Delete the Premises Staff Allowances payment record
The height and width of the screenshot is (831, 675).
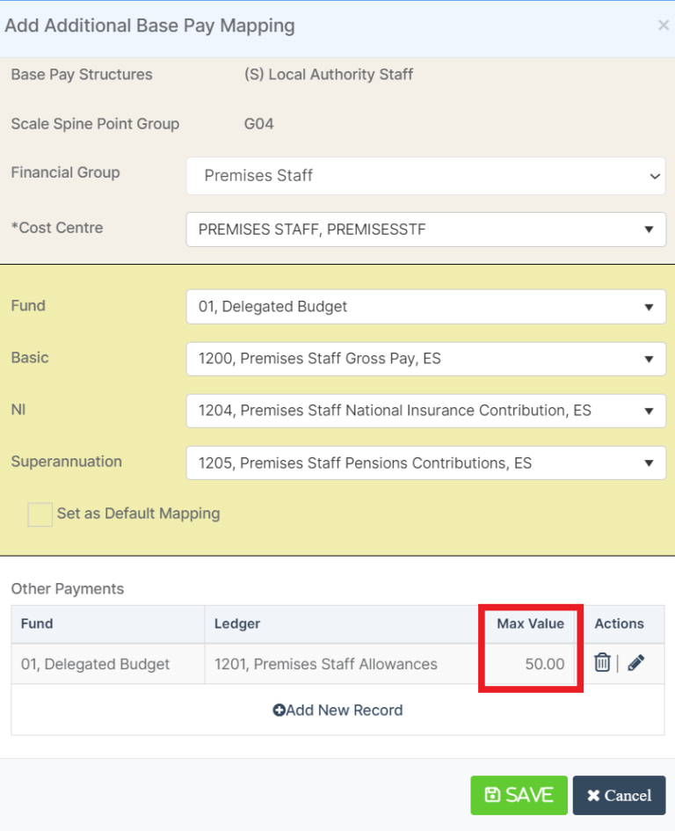pos(601,664)
